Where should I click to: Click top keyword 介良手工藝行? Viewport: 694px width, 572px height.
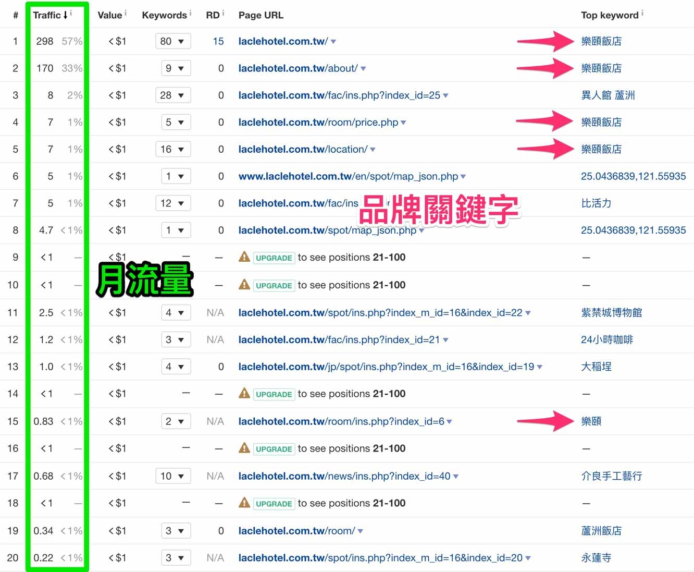[611, 476]
